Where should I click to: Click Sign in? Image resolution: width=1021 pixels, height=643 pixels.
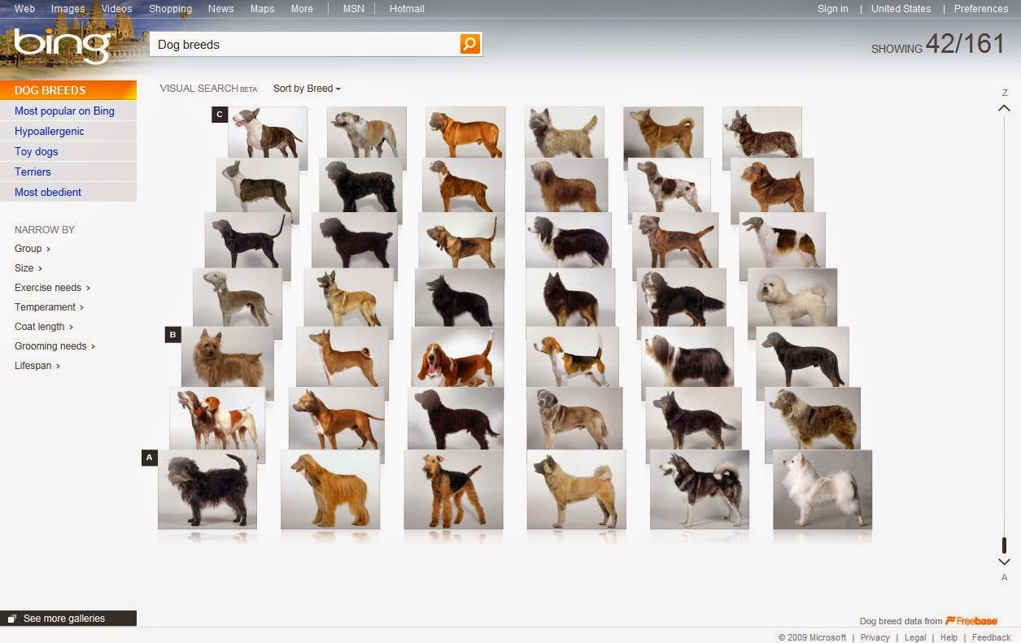pyautogui.click(x=832, y=9)
